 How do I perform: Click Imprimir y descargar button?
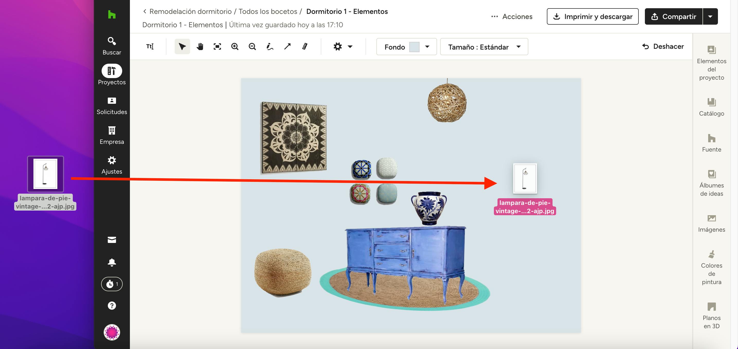(592, 17)
